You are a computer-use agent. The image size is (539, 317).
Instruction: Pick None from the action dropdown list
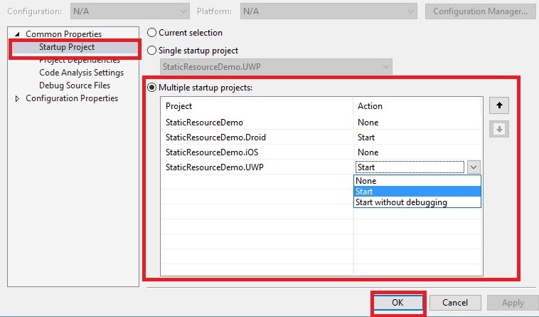coord(417,181)
